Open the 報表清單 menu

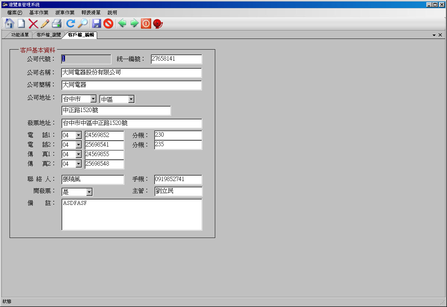click(x=91, y=12)
